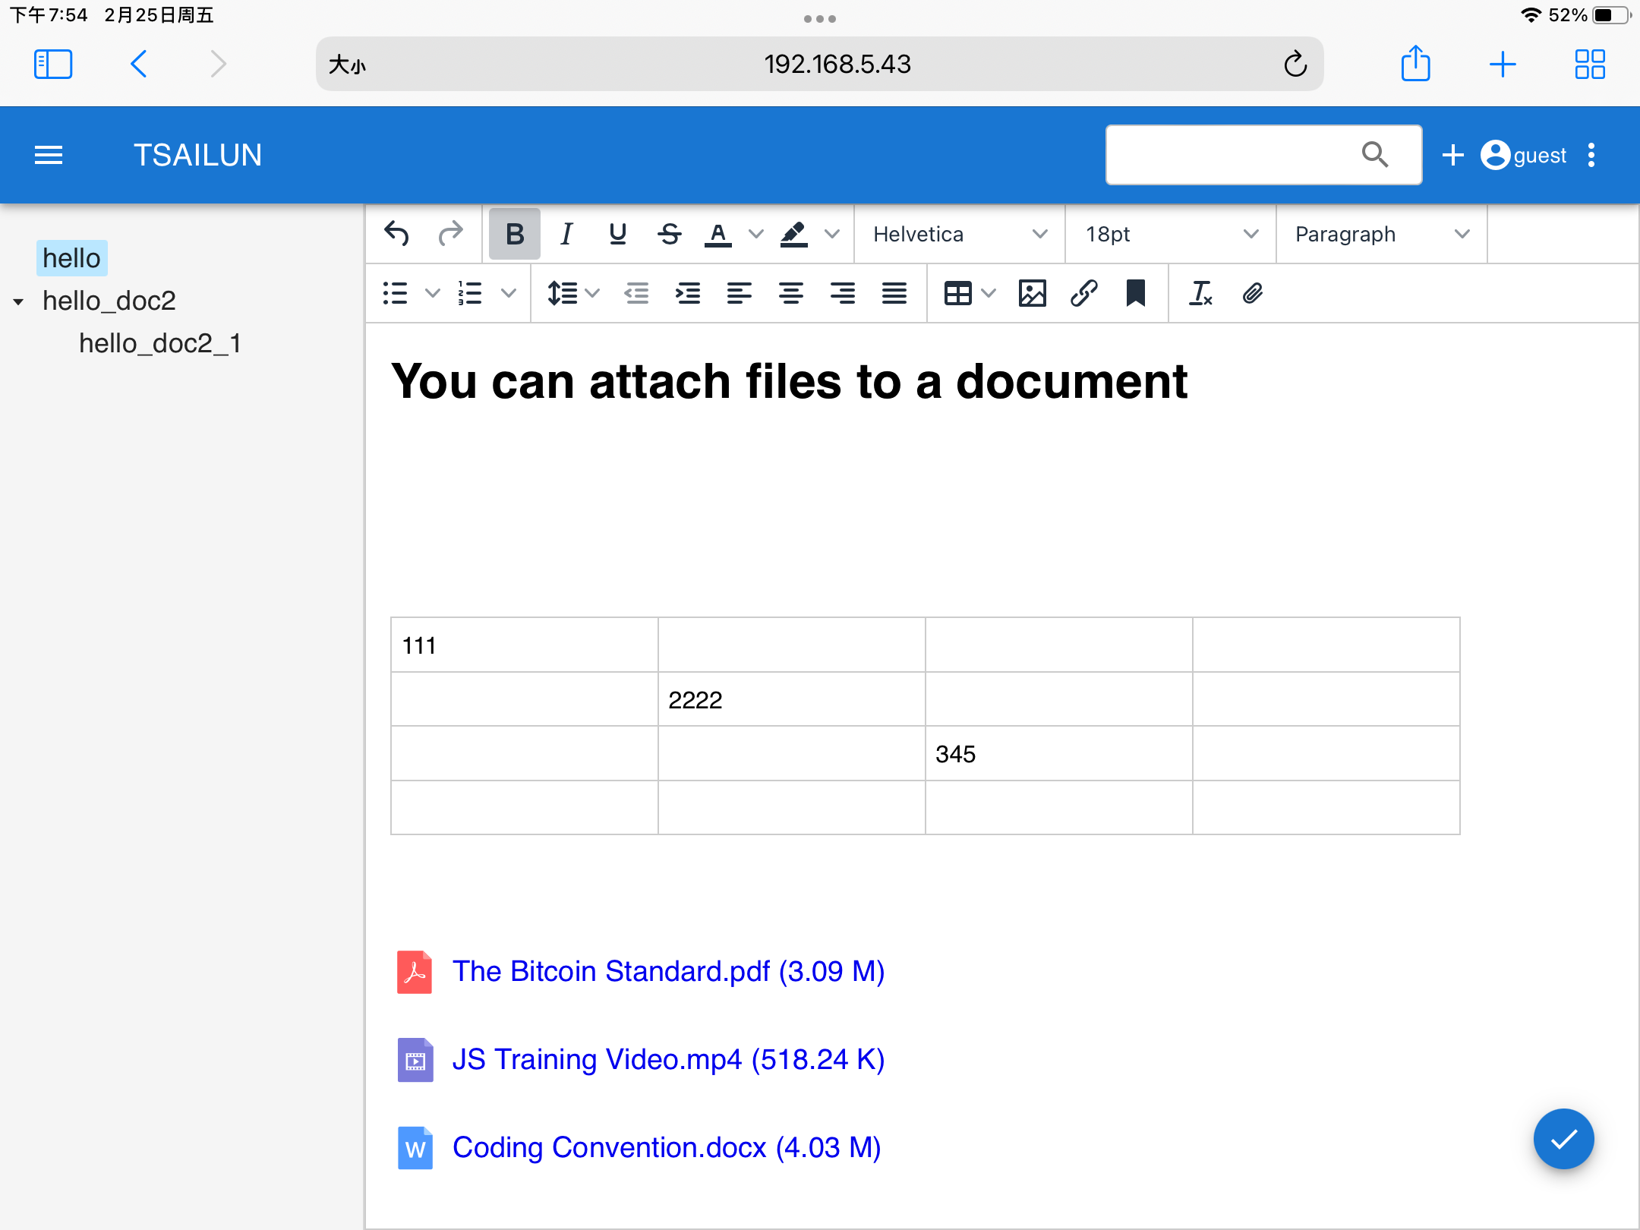Attach a file with the paperclip icon
Viewport: 1640px width, 1230px height.
click(x=1252, y=293)
